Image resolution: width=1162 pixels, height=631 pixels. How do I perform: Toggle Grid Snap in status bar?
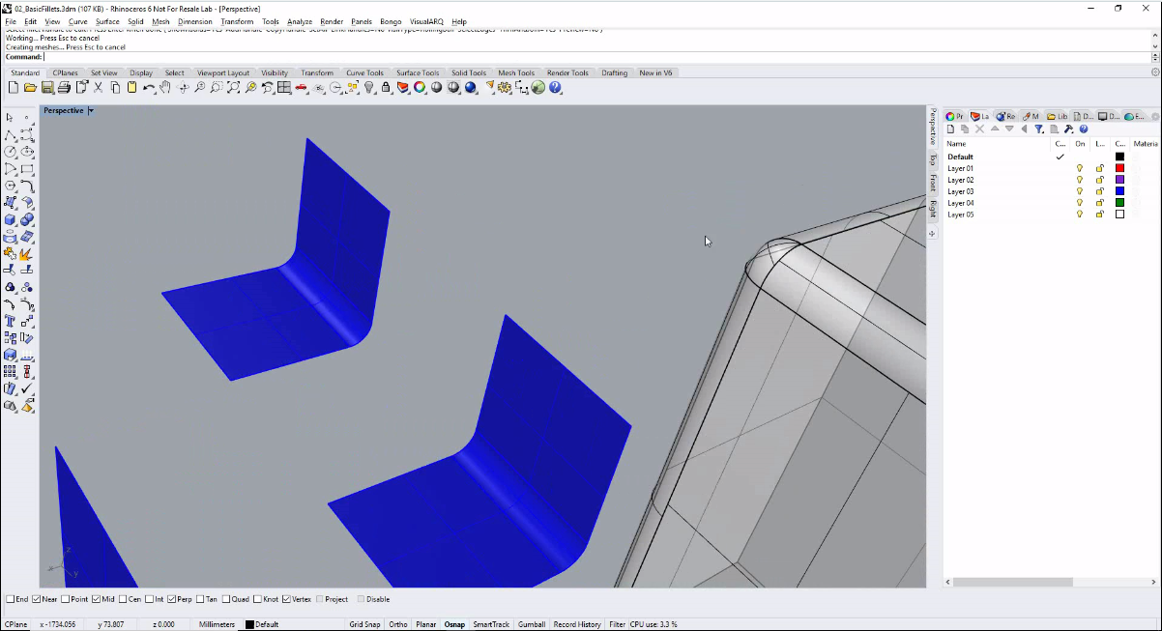(x=364, y=625)
